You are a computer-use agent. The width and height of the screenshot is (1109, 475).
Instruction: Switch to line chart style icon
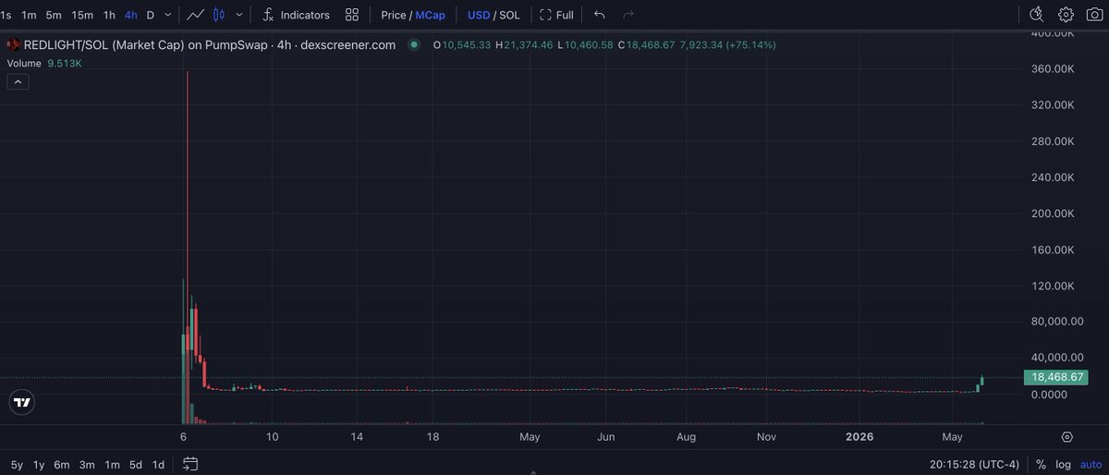click(195, 15)
